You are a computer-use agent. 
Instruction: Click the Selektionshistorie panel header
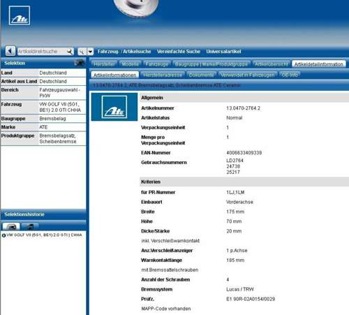tap(43, 214)
